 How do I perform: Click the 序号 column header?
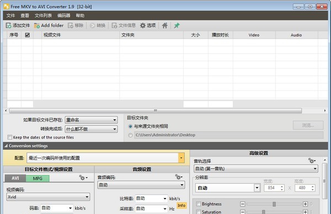(x=14, y=35)
